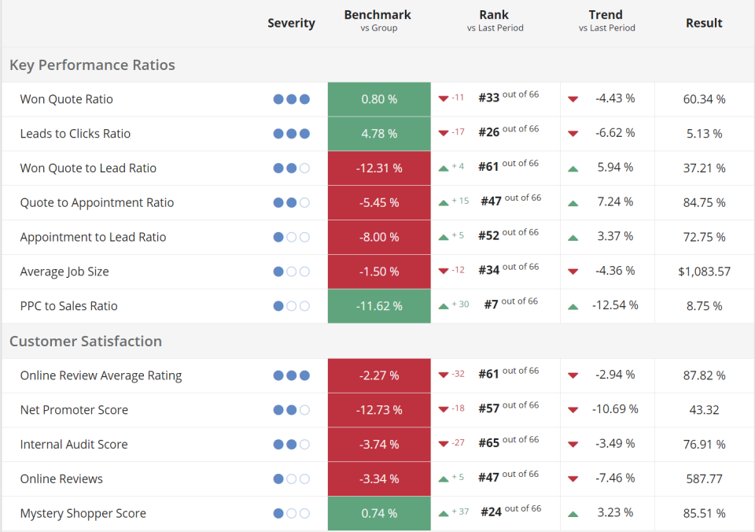Click the red down arrow for Average Job Size trend
This screenshot has height=532, width=755.
tap(573, 271)
